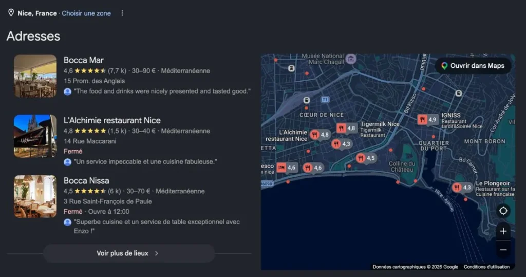The image size is (526, 277).
Task: Select the hotel bed 4,6 map marker
Action: (287, 168)
